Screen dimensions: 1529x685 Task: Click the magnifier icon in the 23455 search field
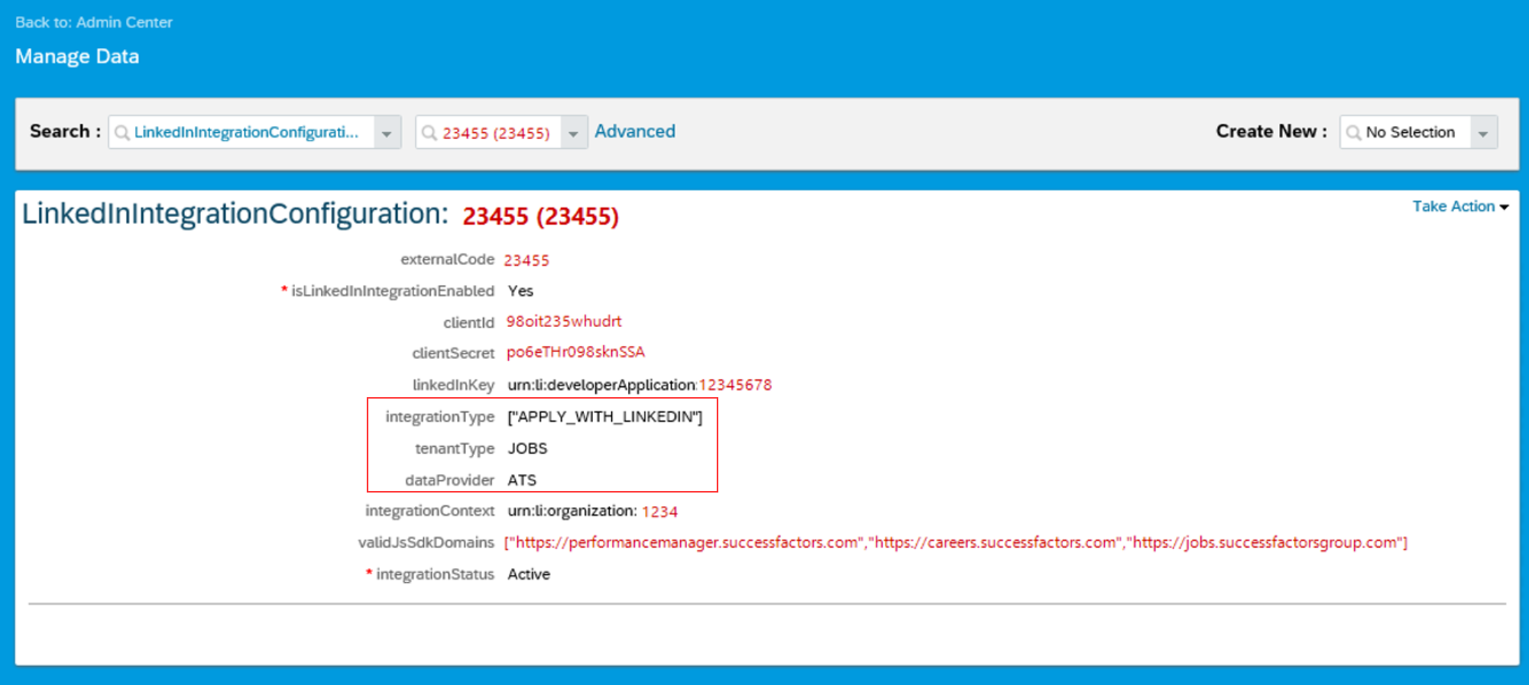[429, 133]
